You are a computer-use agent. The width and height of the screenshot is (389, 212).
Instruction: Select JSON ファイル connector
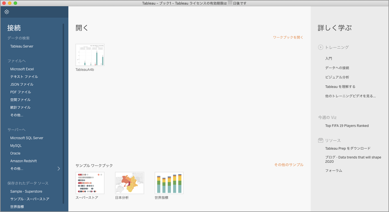point(21,85)
